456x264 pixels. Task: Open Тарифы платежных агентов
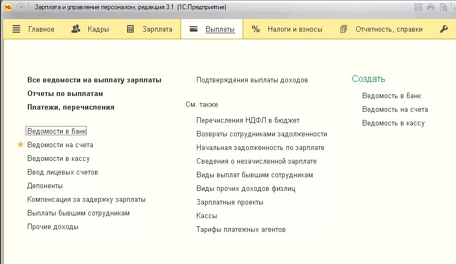241,230
